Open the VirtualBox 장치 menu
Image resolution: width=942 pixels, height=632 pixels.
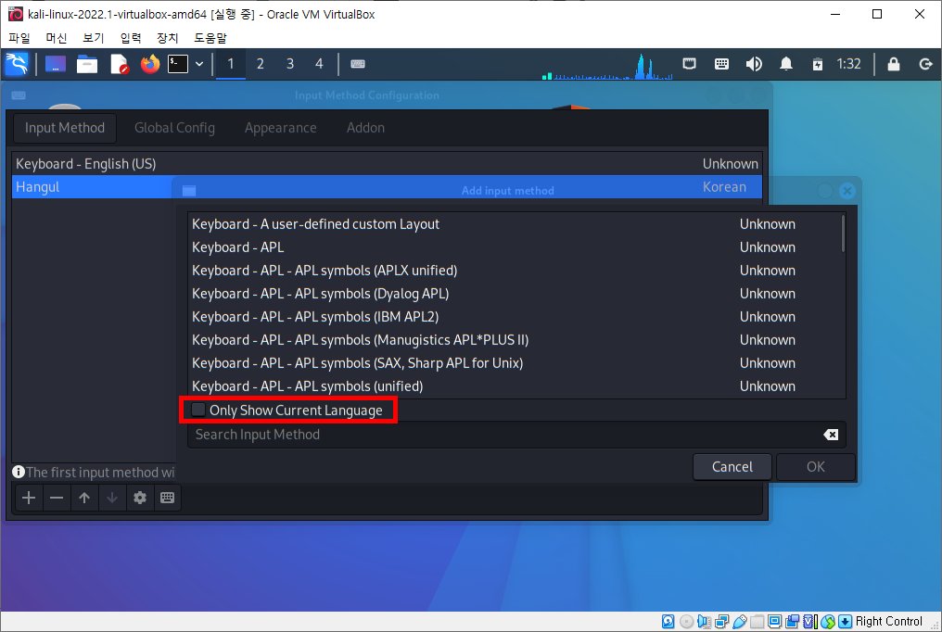click(168, 38)
